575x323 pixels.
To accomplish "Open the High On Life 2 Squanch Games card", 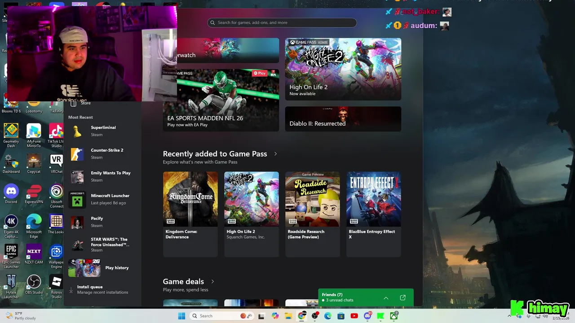I will [x=252, y=214].
